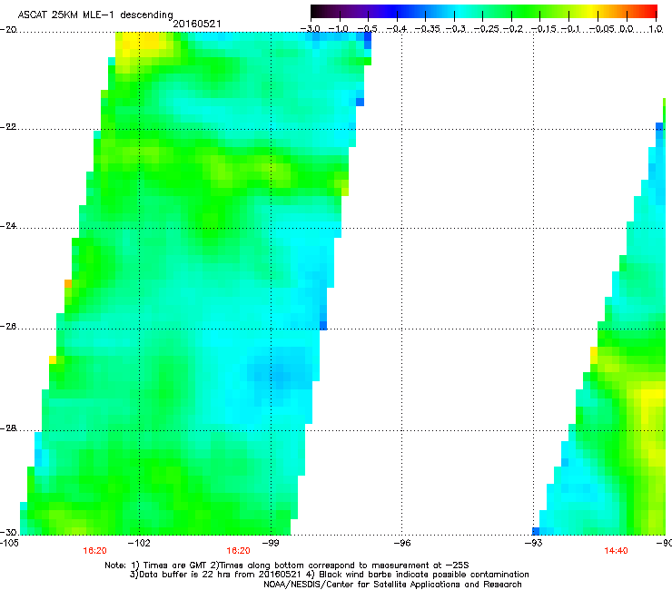This screenshot has height=590, width=672.
Task: Click the note line about Data buffer 22 hrs
Action: point(329,575)
